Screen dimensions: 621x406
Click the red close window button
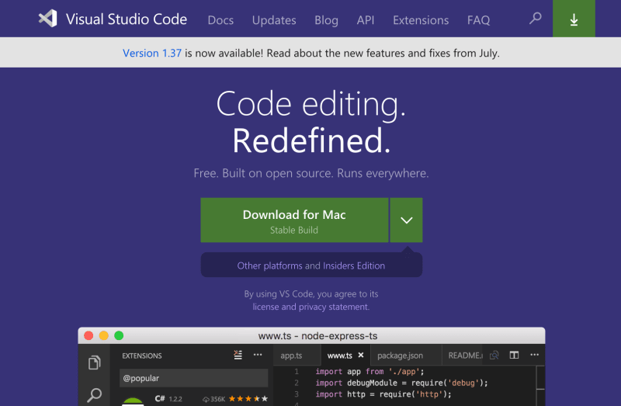click(88, 336)
